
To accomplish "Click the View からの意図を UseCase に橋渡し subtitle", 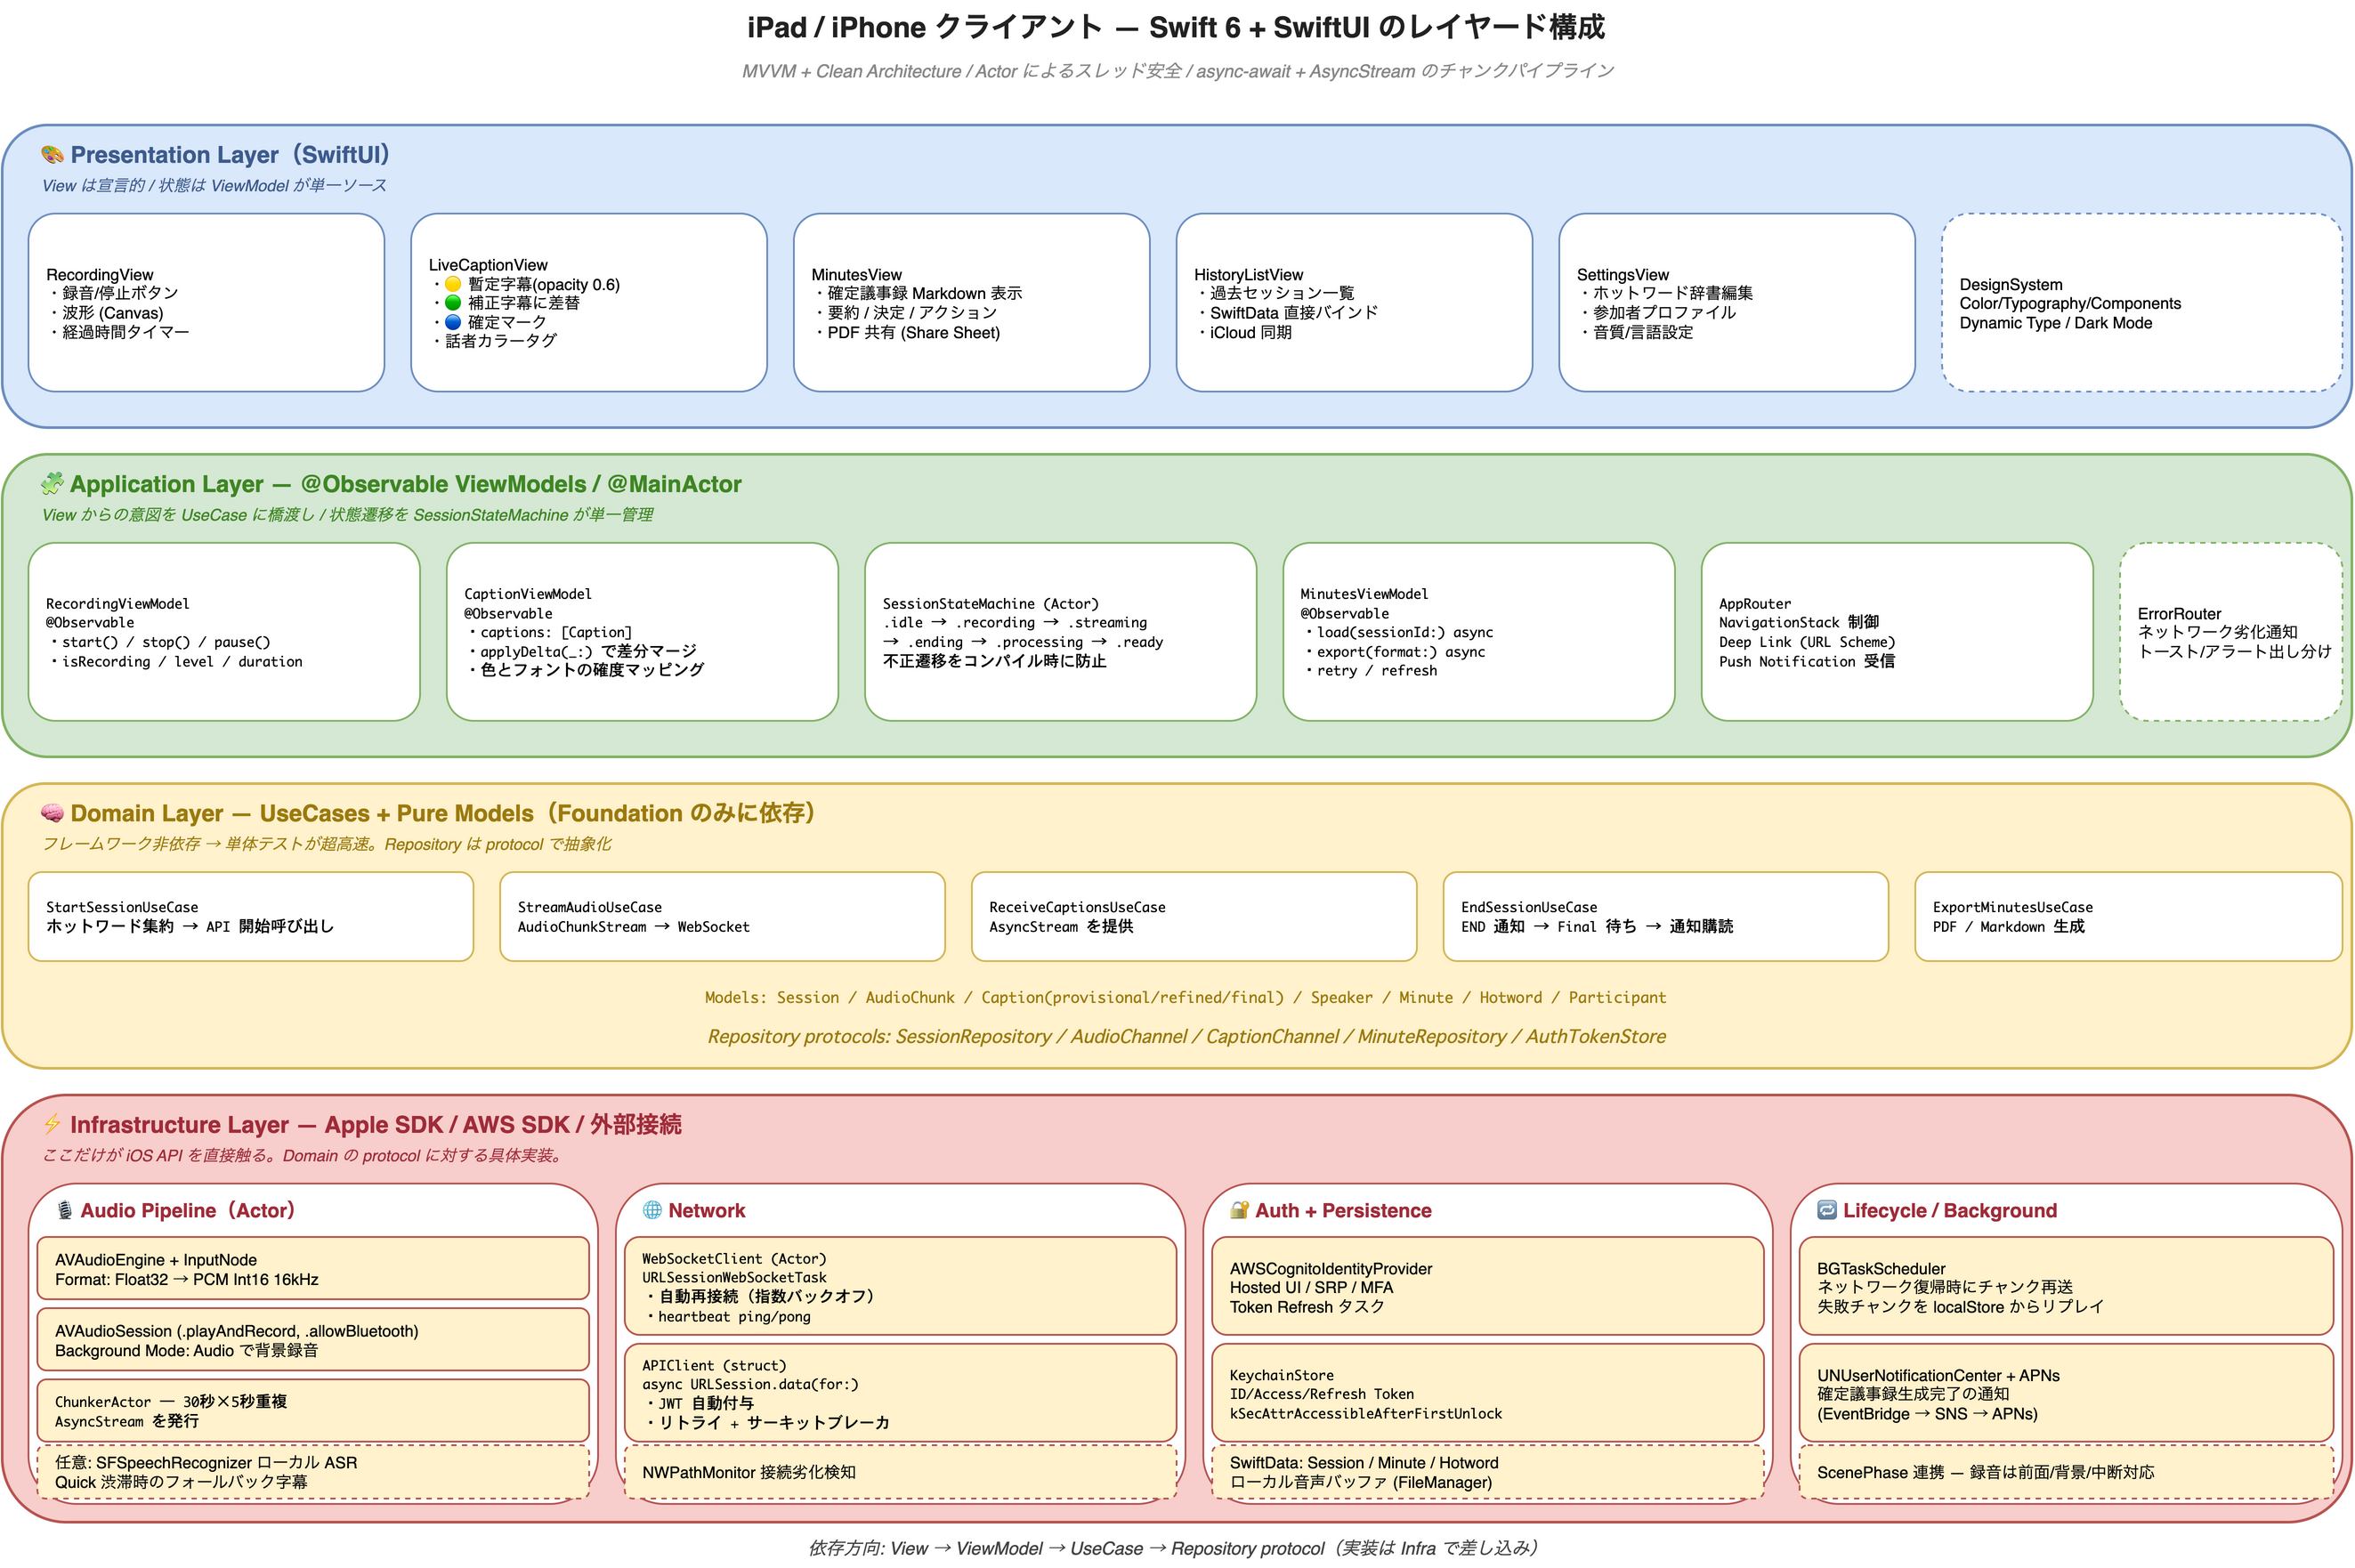I will point(347,514).
